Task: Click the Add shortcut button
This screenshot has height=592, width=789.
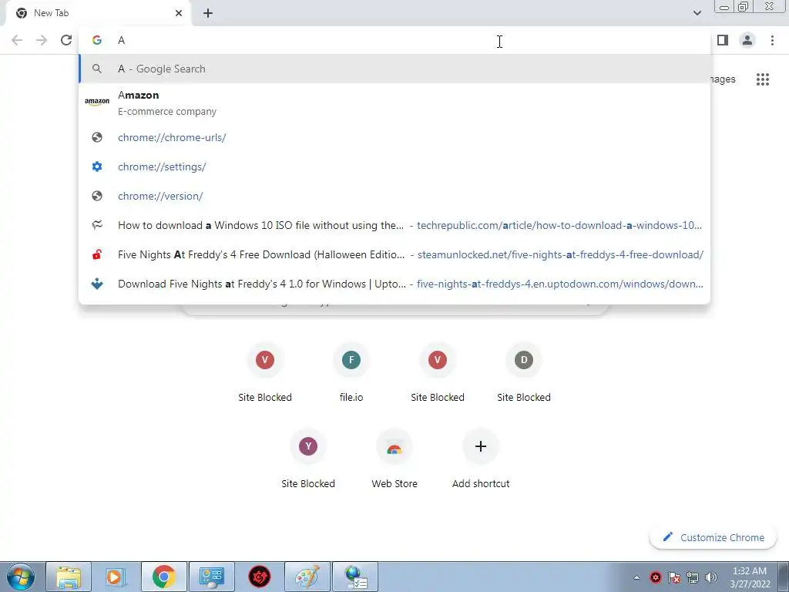Action: pos(481,459)
